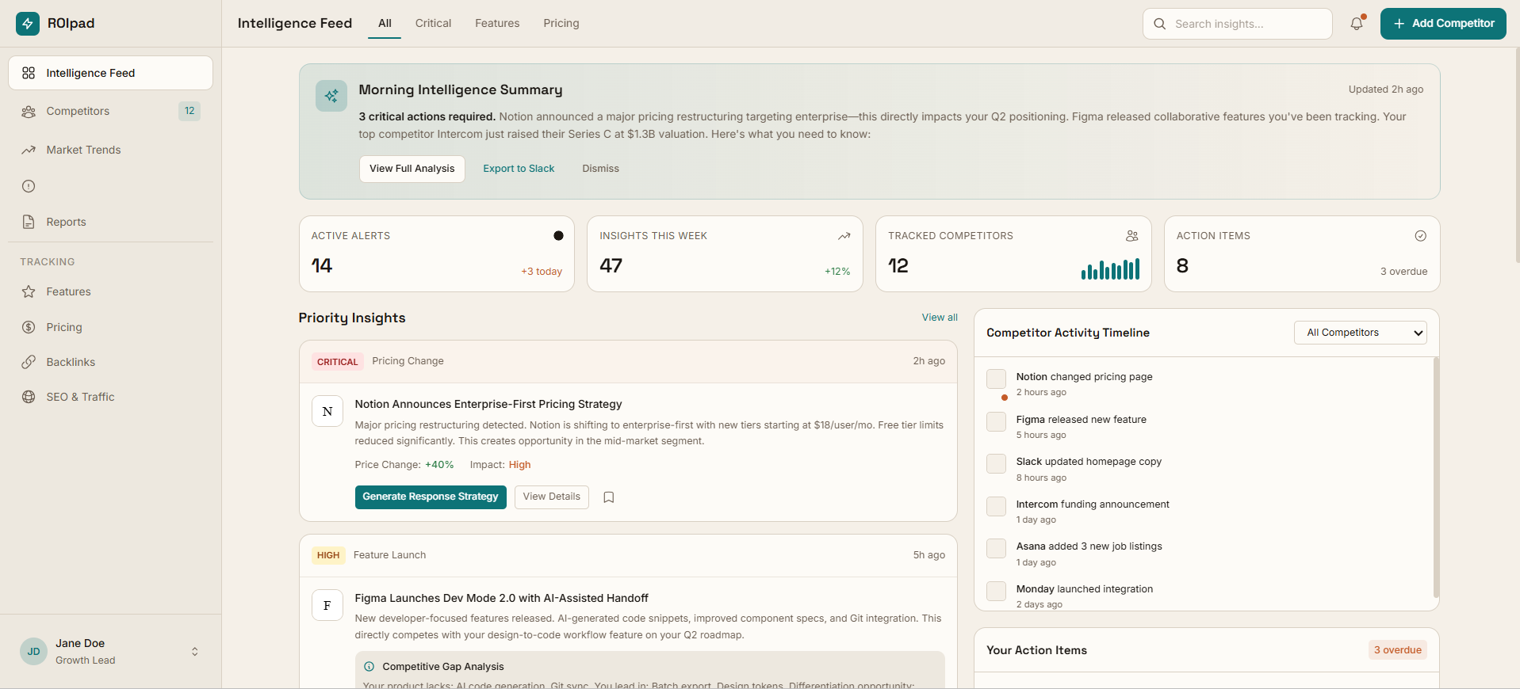Open the All Competitors dropdown
The width and height of the screenshot is (1520, 689).
pos(1360,333)
